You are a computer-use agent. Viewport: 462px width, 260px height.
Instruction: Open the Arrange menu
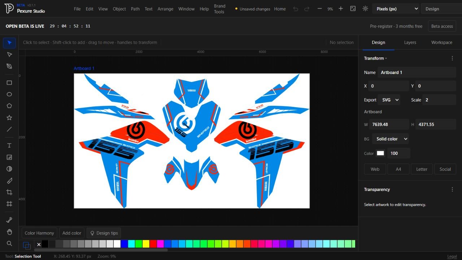click(165, 9)
